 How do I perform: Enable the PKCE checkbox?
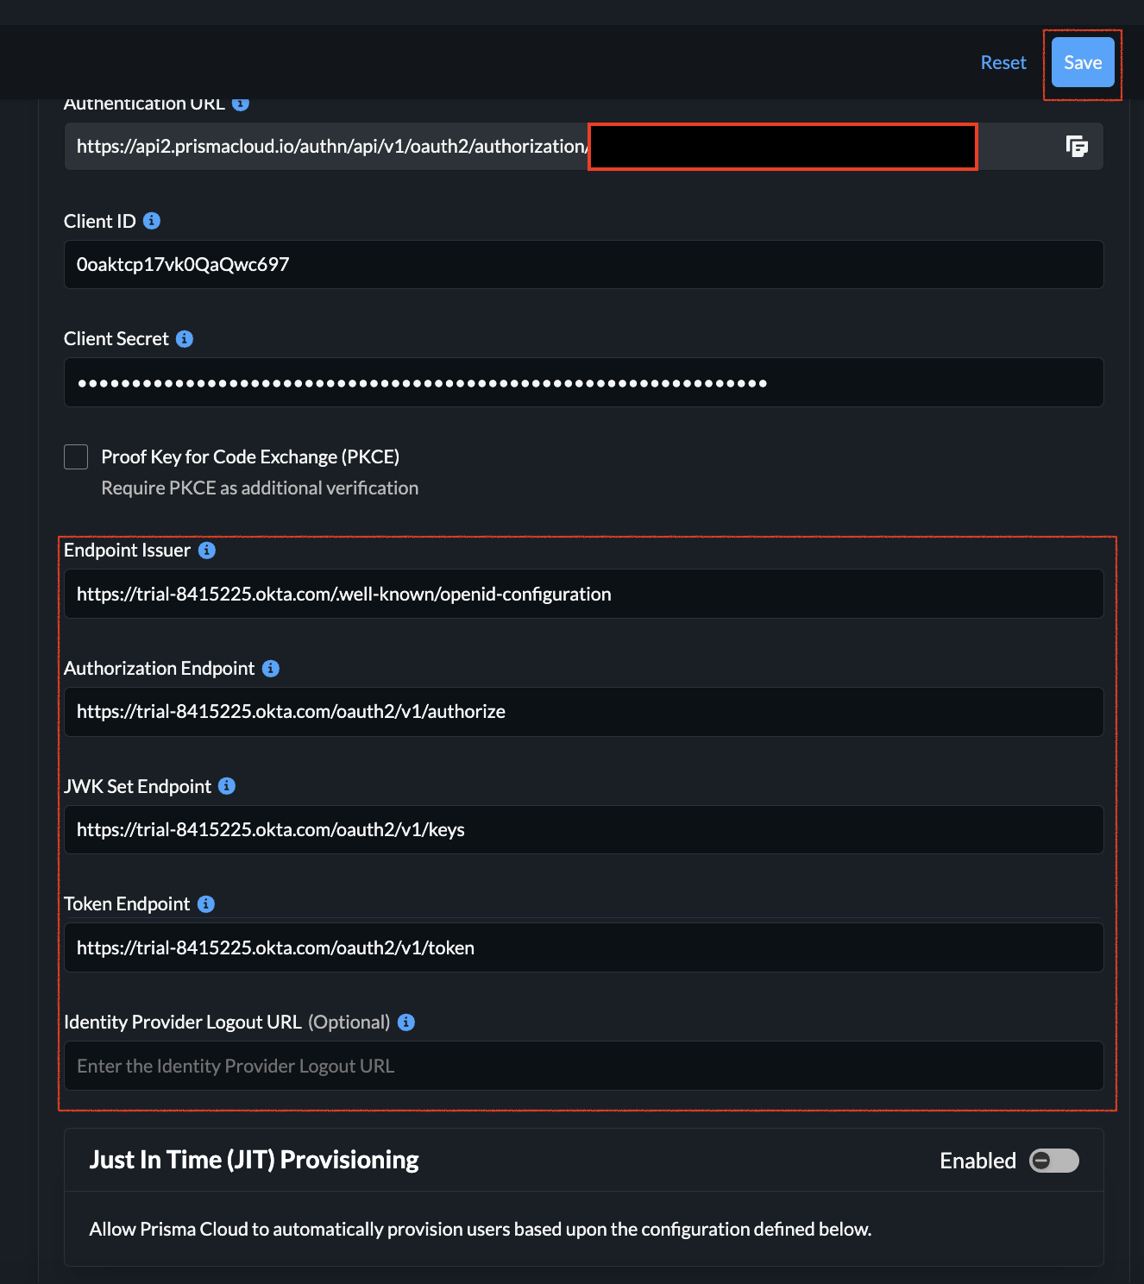(x=76, y=457)
